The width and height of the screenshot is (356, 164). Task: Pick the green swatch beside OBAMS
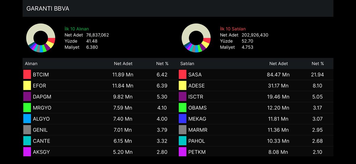tap(182, 108)
